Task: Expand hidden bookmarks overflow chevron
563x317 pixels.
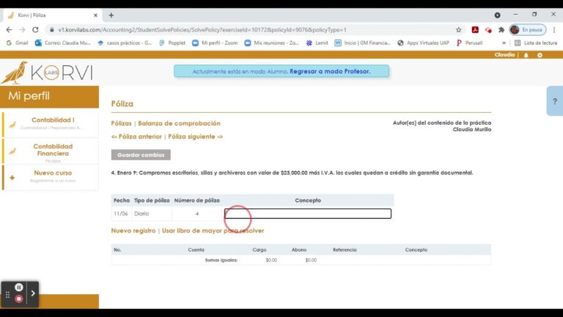Action: tap(504, 43)
